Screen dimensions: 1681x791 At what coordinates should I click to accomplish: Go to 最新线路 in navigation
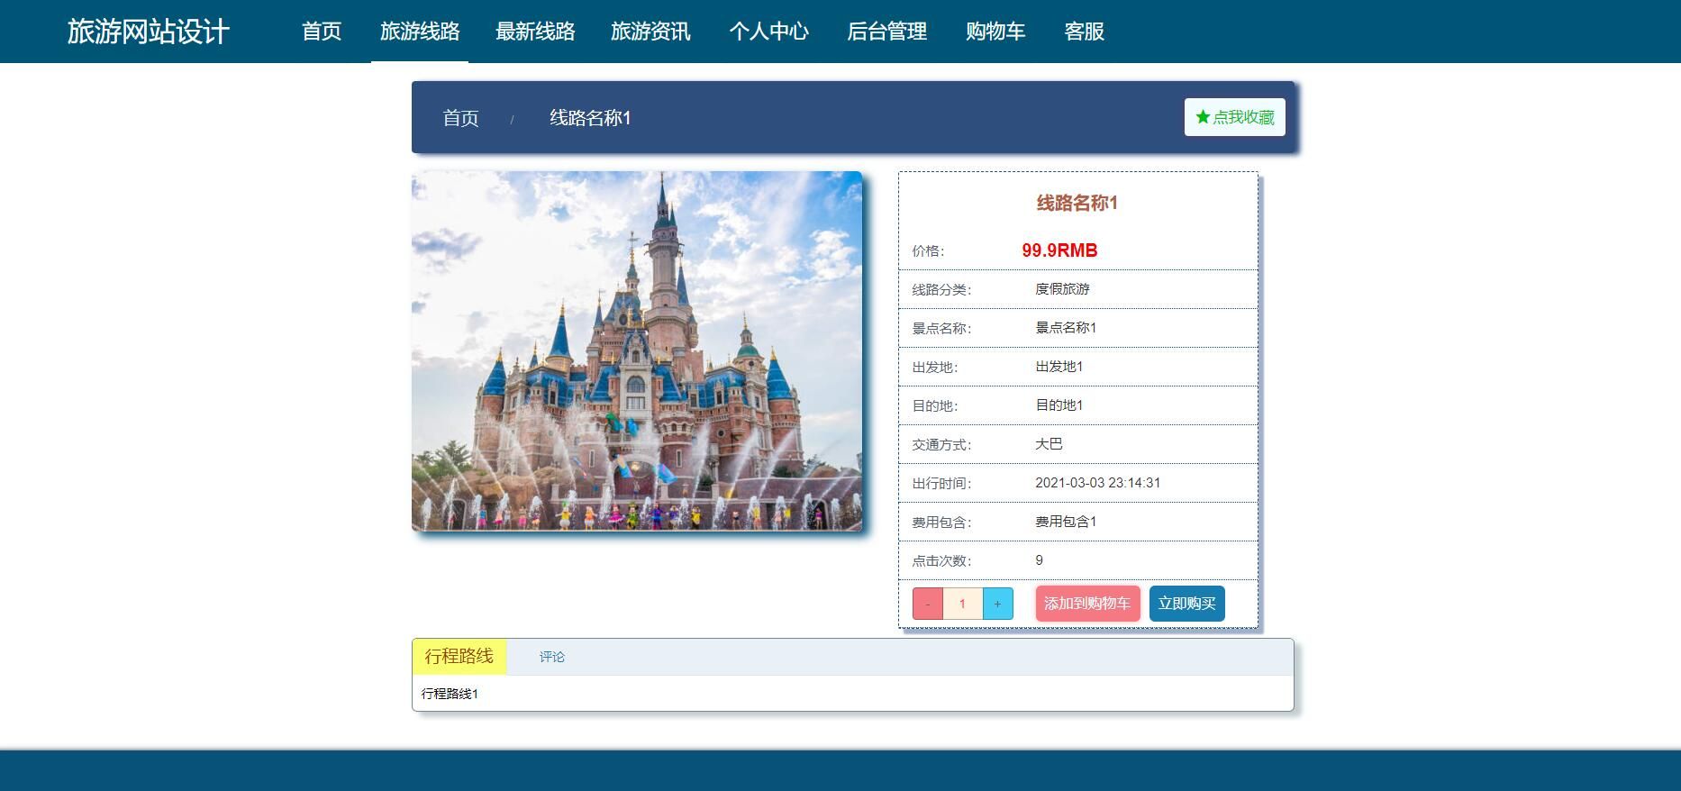[535, 32]
